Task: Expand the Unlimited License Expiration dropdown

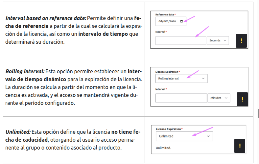Action: [x=184, y=136]
